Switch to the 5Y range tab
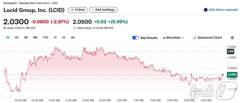Screen dimensions: 240x103 (64, 37)
